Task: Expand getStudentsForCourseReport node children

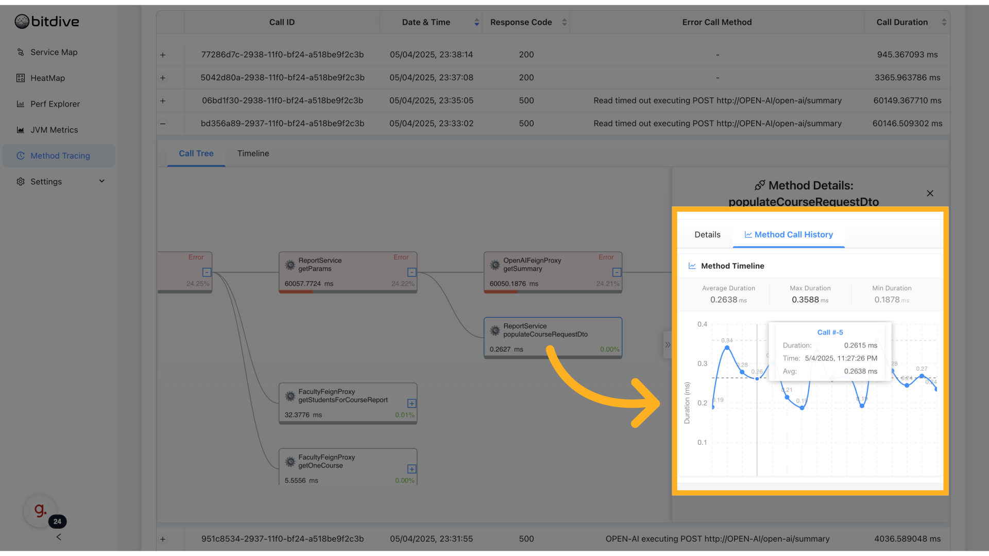Action: click(412, 404)
